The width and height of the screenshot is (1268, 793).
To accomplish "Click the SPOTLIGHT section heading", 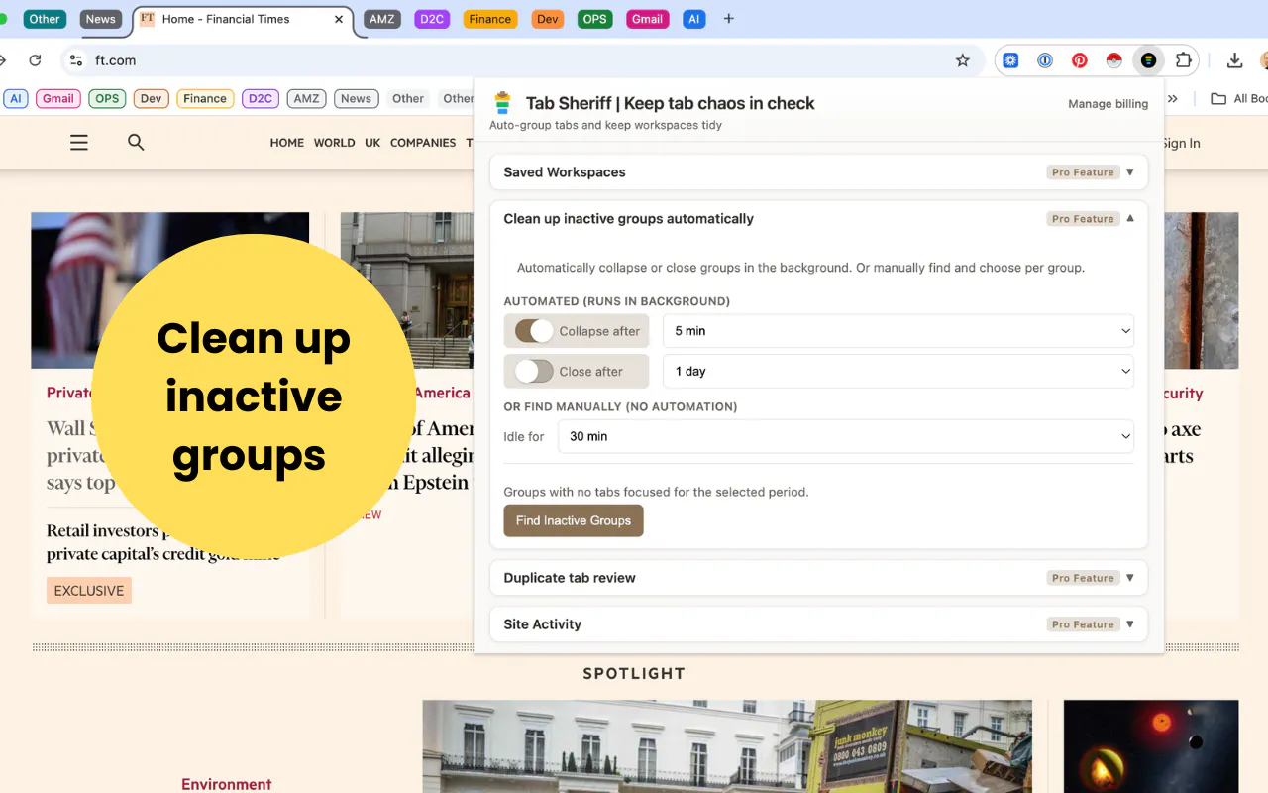I will [634, 674].
